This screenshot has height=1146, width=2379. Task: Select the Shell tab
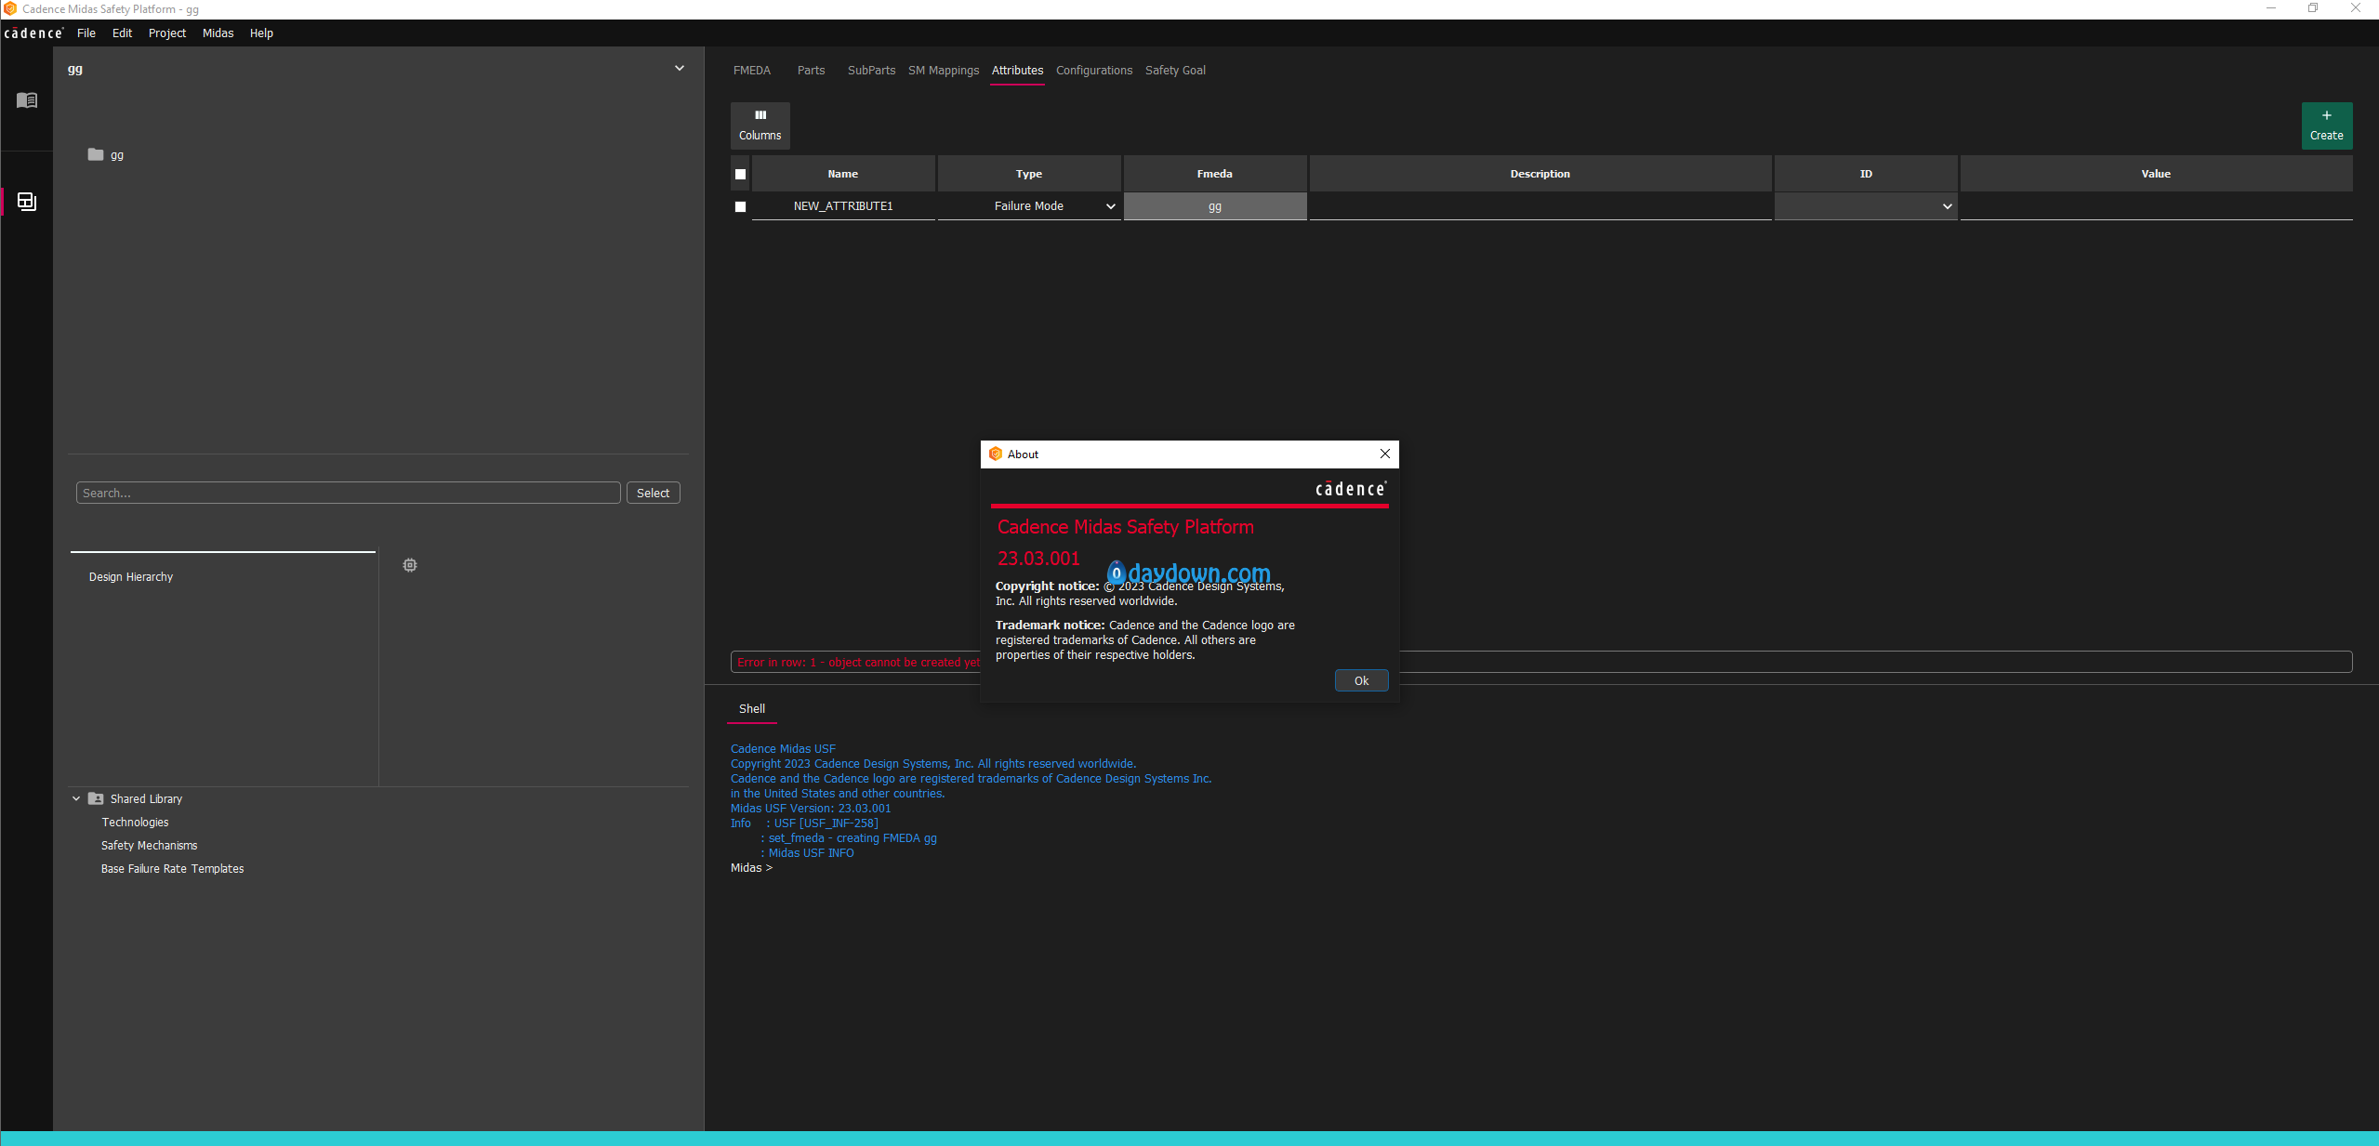click(751, 709)
